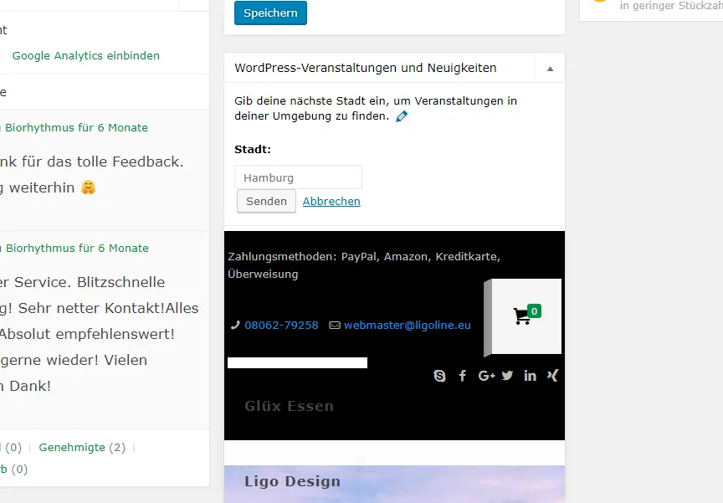Click the pencil edit location icon

(402, 116)
